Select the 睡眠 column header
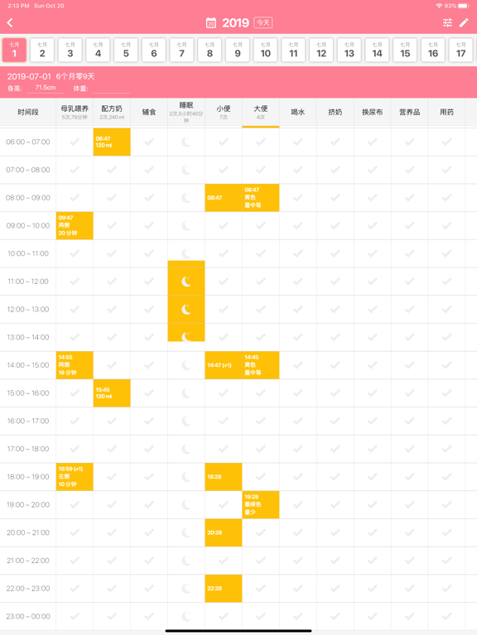Viewport: 477px width, 636px height. [x=186, y=112]
